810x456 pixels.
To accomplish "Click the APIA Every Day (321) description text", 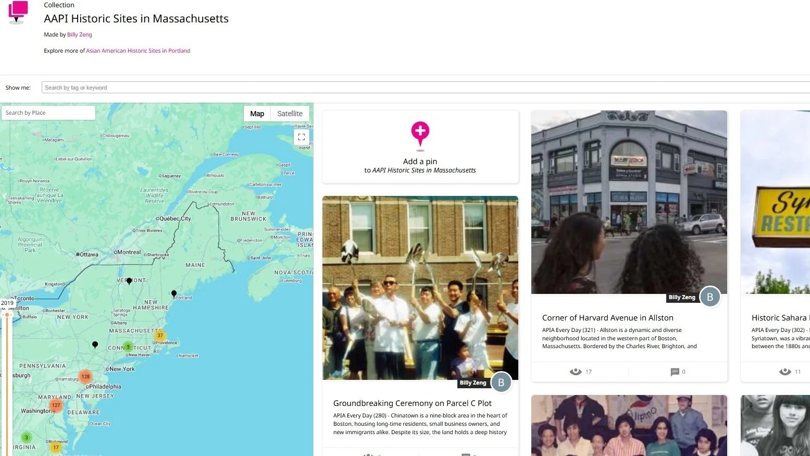I will [x=619, y=338].
